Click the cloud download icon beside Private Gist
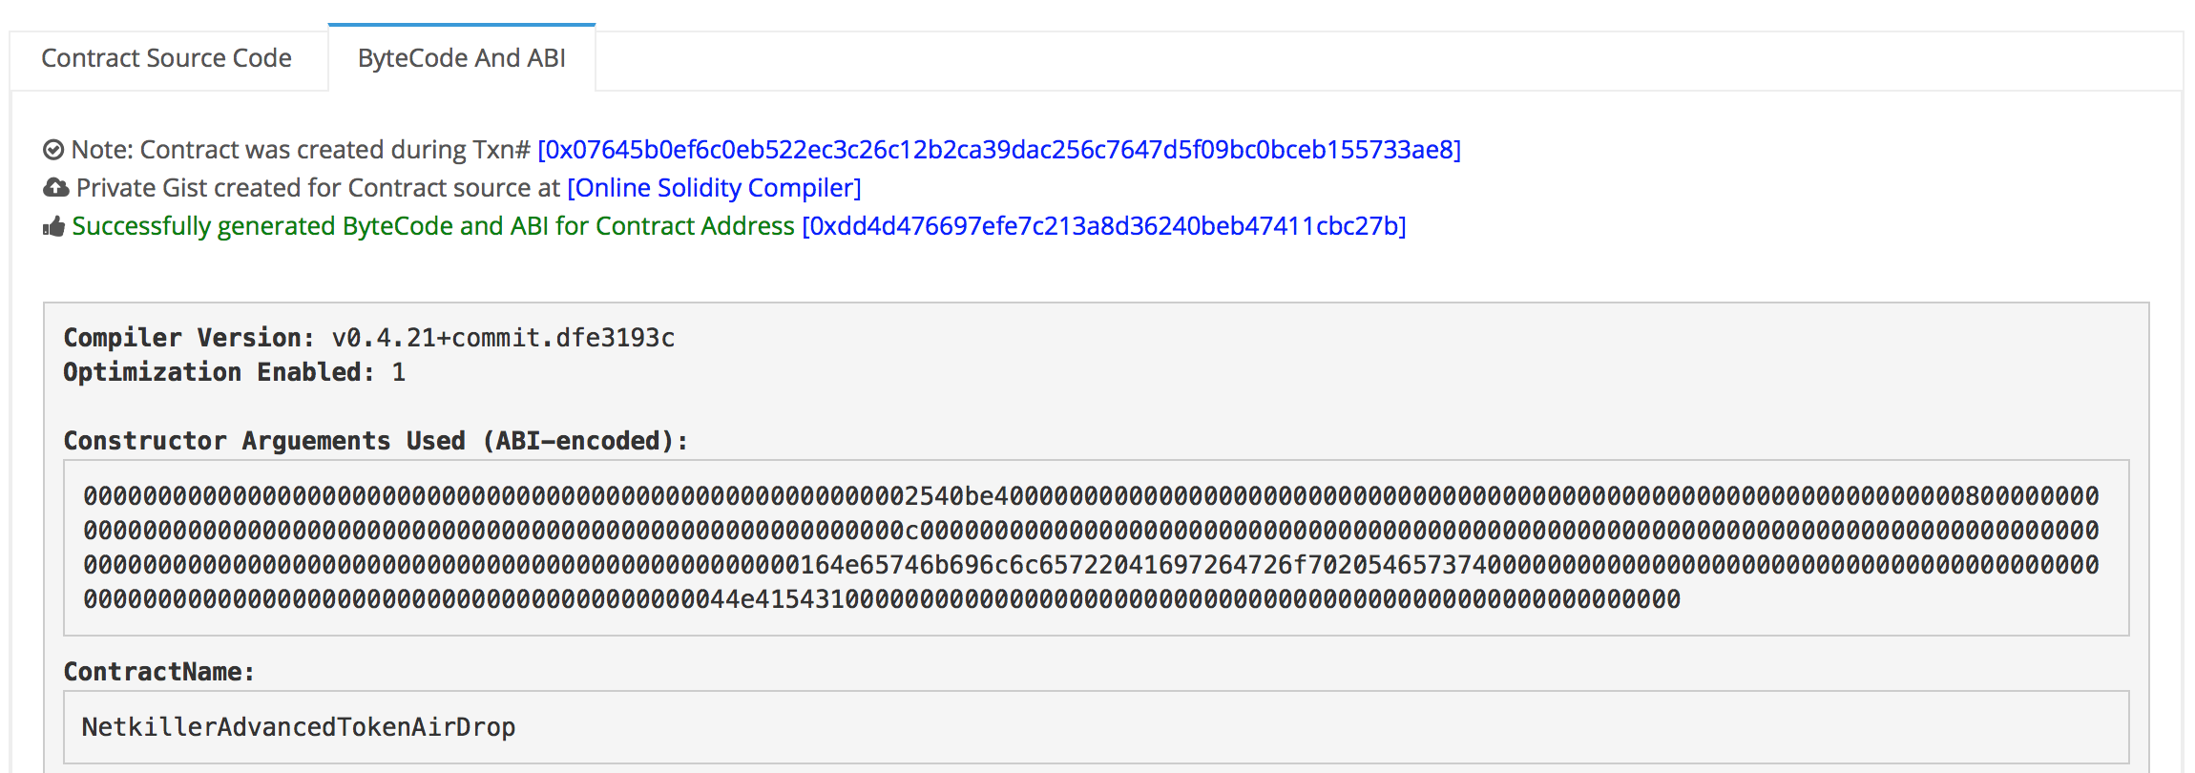 tap(55, 188)
